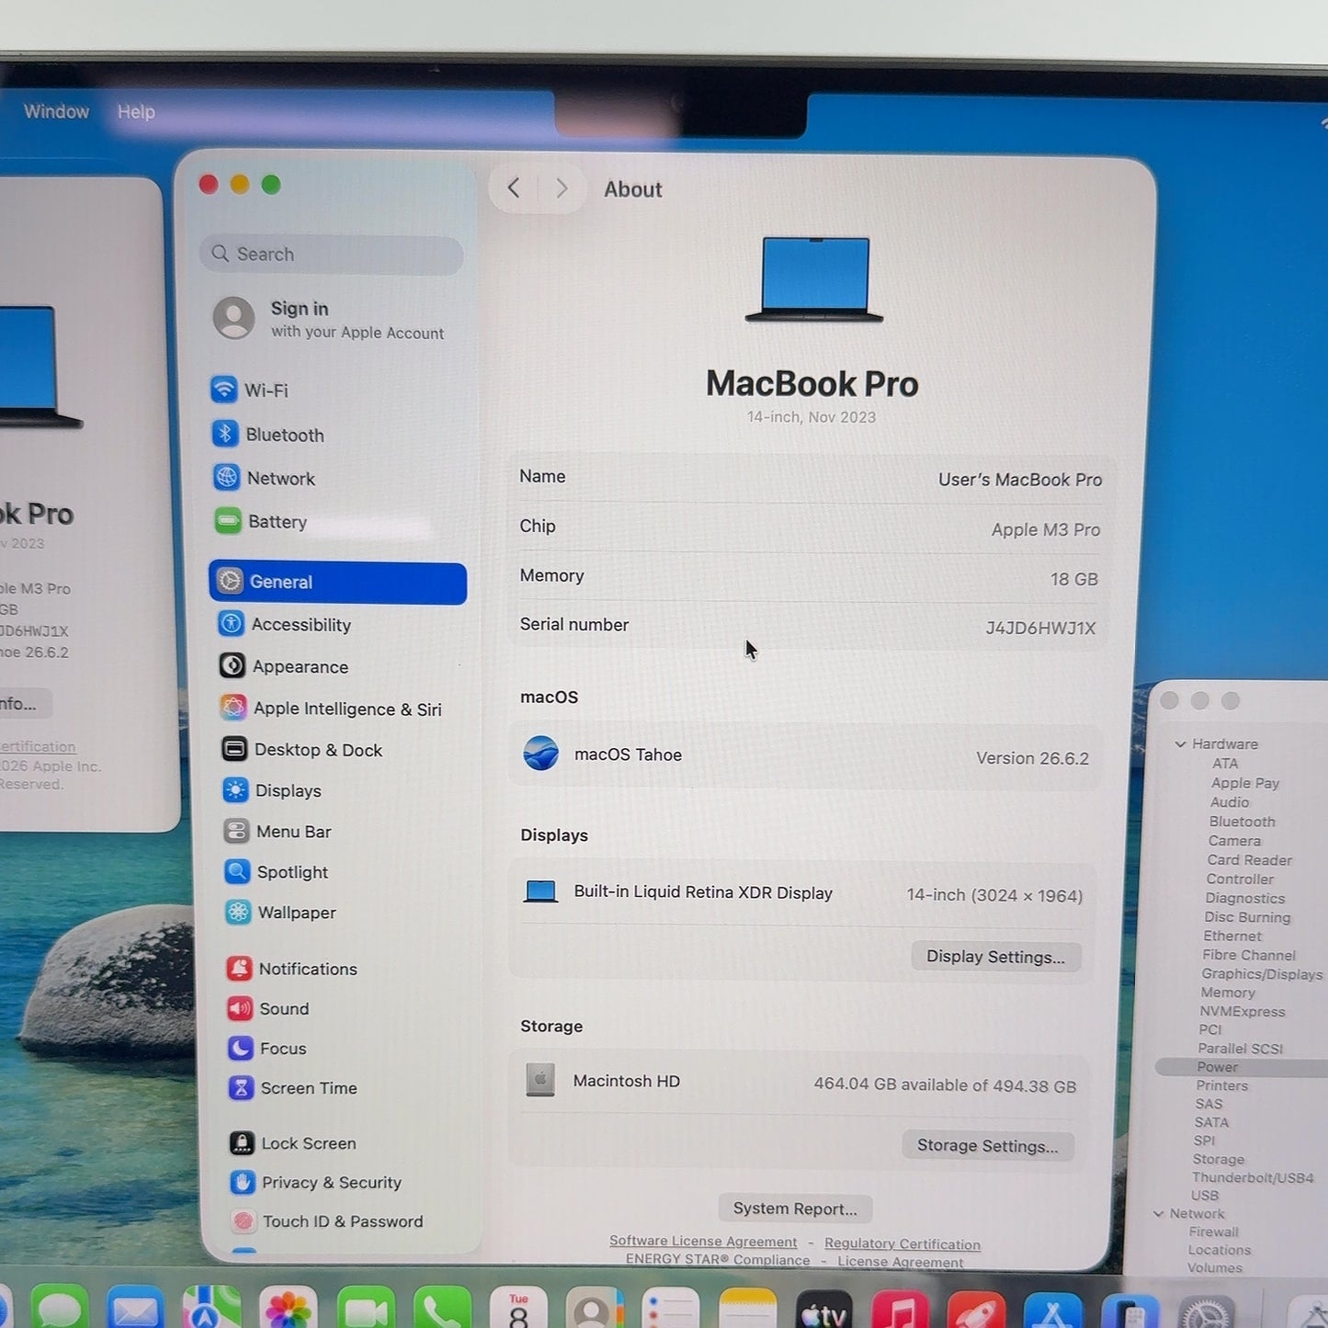
Task: Open the ENERGY STAR Compliance link
Action: click(718, 1260)
